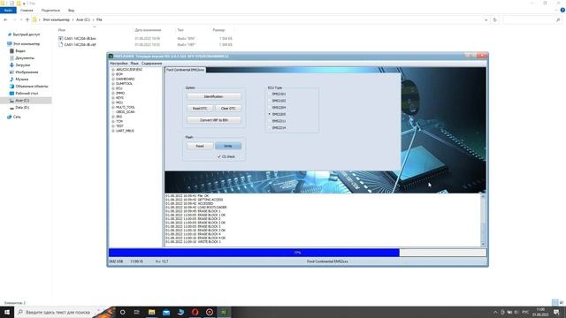566x318 pixels.
Task: Open the Содержание menu in loader
Action: click(151, 64)
